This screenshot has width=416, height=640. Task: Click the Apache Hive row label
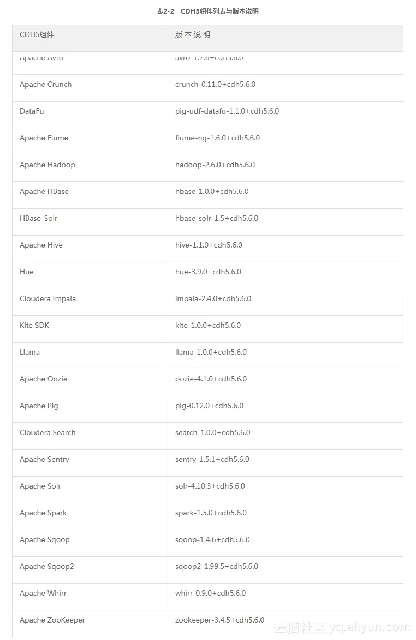click(41, 245)
